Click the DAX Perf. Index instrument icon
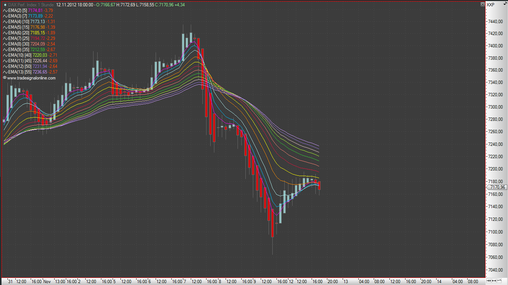Screen dimensions: 508x285 coord(5,5)
